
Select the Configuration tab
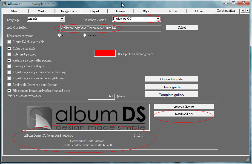click(x=226, y=11)
